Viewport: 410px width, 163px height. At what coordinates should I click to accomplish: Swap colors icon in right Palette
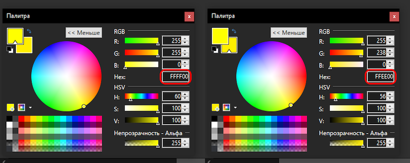[x=234, y=31]
